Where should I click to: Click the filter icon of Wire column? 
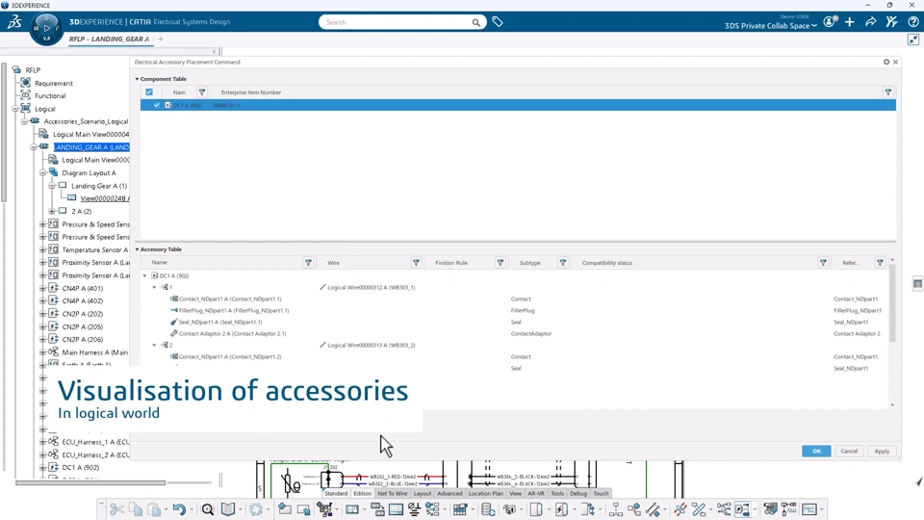416,263
